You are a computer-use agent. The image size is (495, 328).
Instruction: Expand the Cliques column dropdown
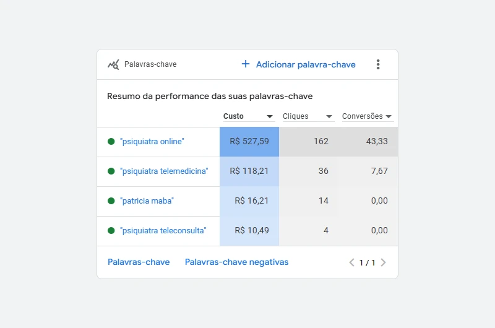coord(329,116)
